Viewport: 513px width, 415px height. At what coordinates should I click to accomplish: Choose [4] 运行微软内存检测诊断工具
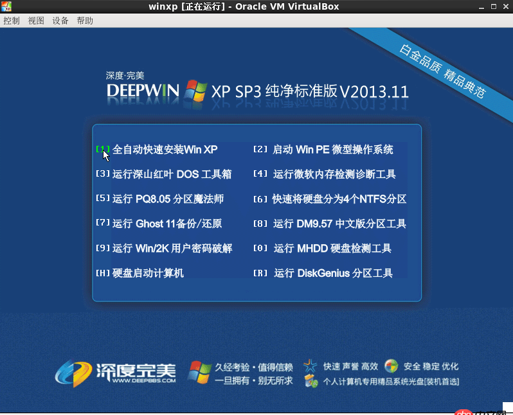coord(325,174)
